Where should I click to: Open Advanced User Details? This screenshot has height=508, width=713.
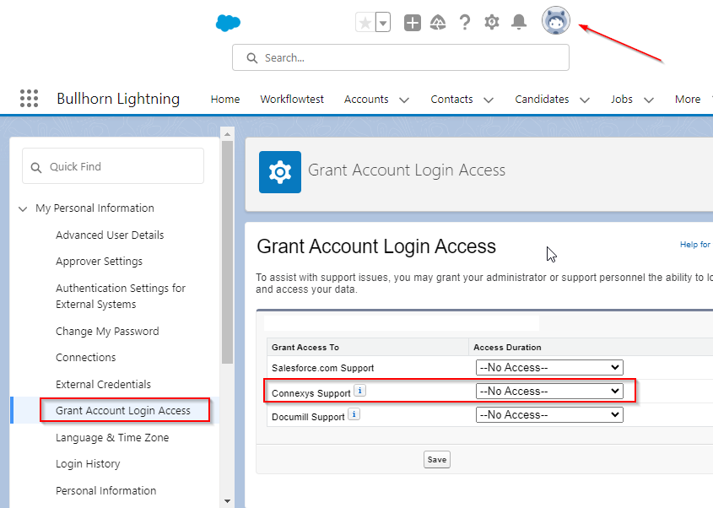tap(110, 235)
